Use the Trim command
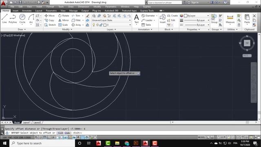This screenshot has width=261, height=147. (x=76, y=16)
